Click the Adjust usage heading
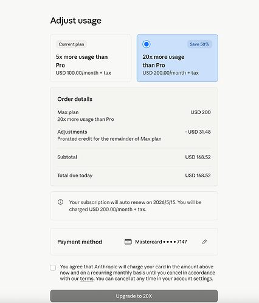 click(x=76, y=21)
